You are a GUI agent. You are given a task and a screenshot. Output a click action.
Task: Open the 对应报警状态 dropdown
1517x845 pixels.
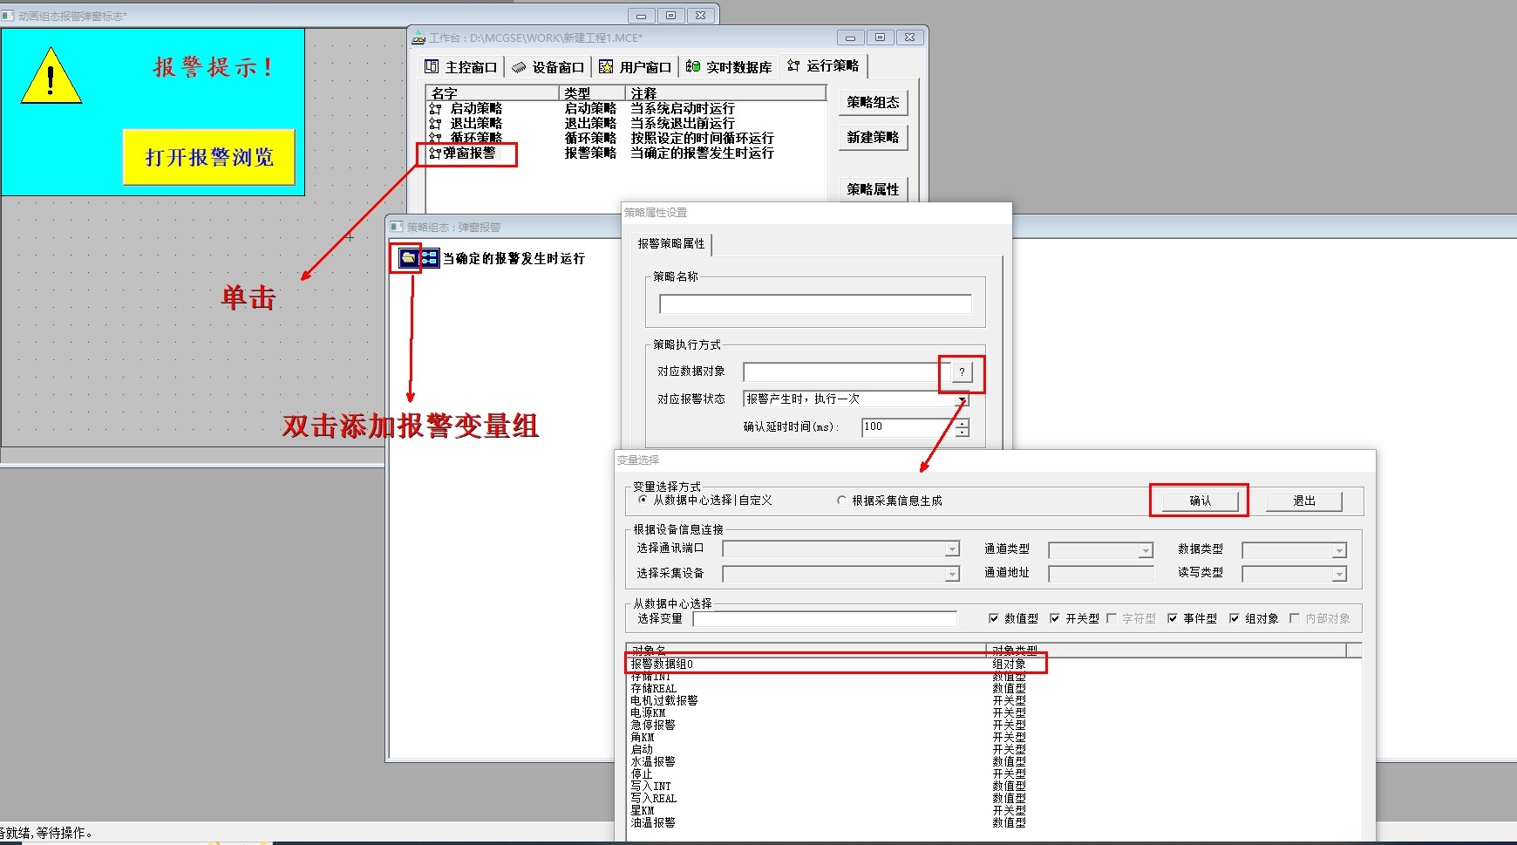(963, 399)
